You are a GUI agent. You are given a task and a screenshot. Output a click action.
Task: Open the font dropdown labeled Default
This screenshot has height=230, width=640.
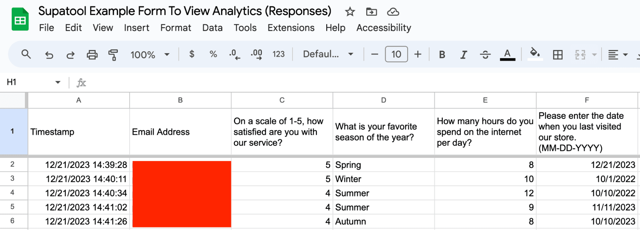coord(327,54)
